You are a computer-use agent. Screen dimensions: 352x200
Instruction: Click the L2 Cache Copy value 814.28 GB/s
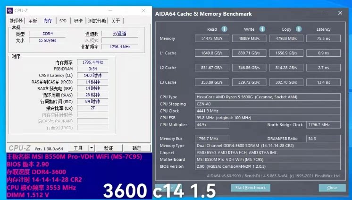point(286,68)
